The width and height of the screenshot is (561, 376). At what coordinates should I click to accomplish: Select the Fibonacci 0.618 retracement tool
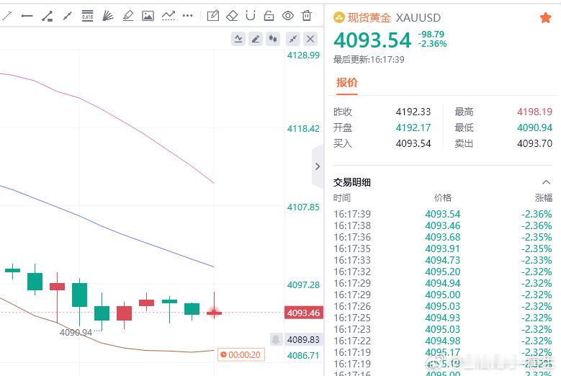87,16
